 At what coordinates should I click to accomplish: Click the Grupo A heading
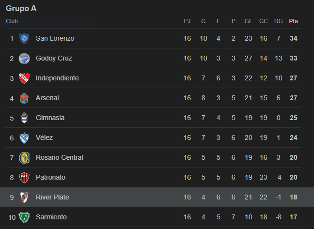point(21,8)
